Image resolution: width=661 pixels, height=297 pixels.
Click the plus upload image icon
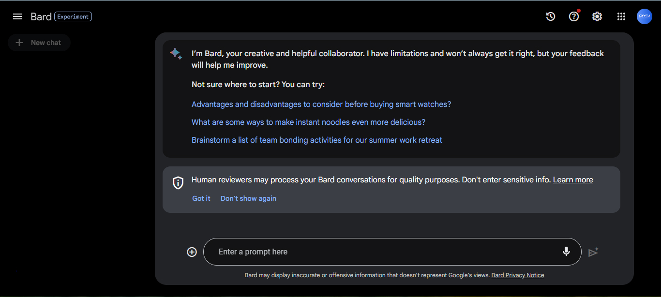point(192,252)
